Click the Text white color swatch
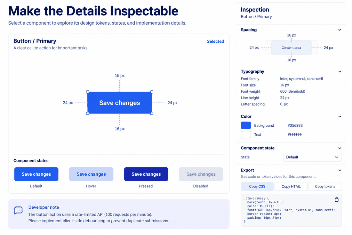Image resolution: width=352 pixels, height=235 pixels. pos(246,134)
